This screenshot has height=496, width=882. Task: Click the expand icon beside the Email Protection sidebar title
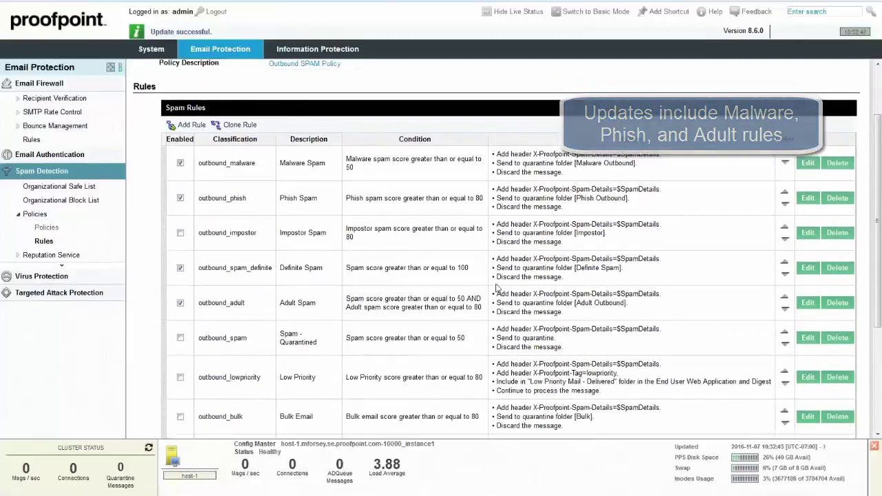[x=110, y=67]
